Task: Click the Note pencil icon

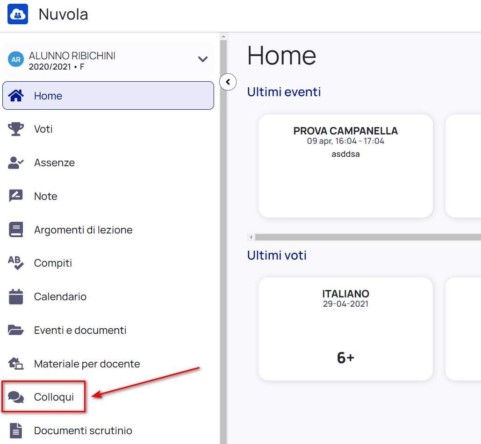Action: (x=16, y=196)
